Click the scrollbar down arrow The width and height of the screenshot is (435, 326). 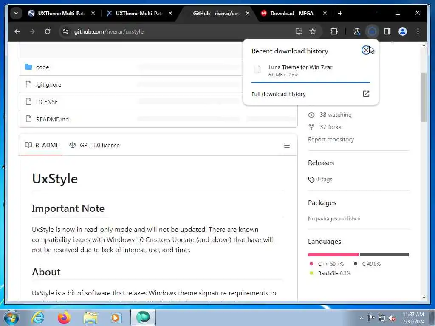[x=424, y=298]
